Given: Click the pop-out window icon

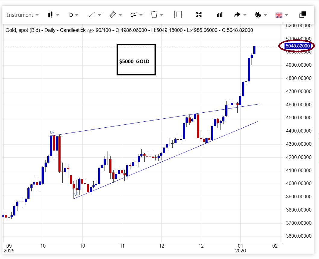Looking at the screenshot, I should 302,14.
